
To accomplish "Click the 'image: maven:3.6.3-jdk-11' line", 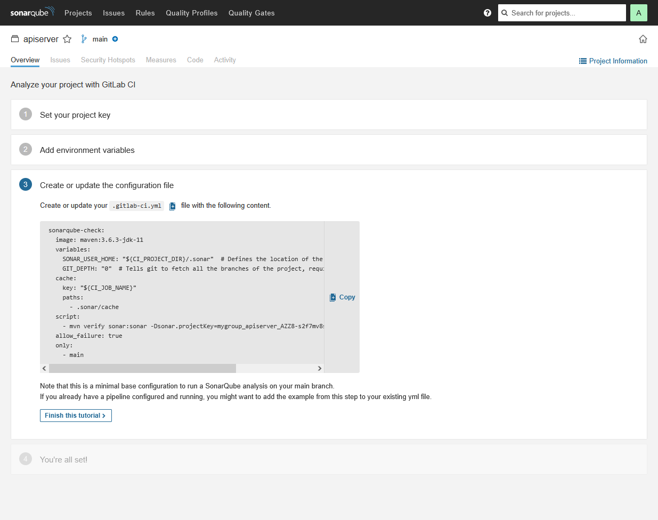I will (99, 240).
